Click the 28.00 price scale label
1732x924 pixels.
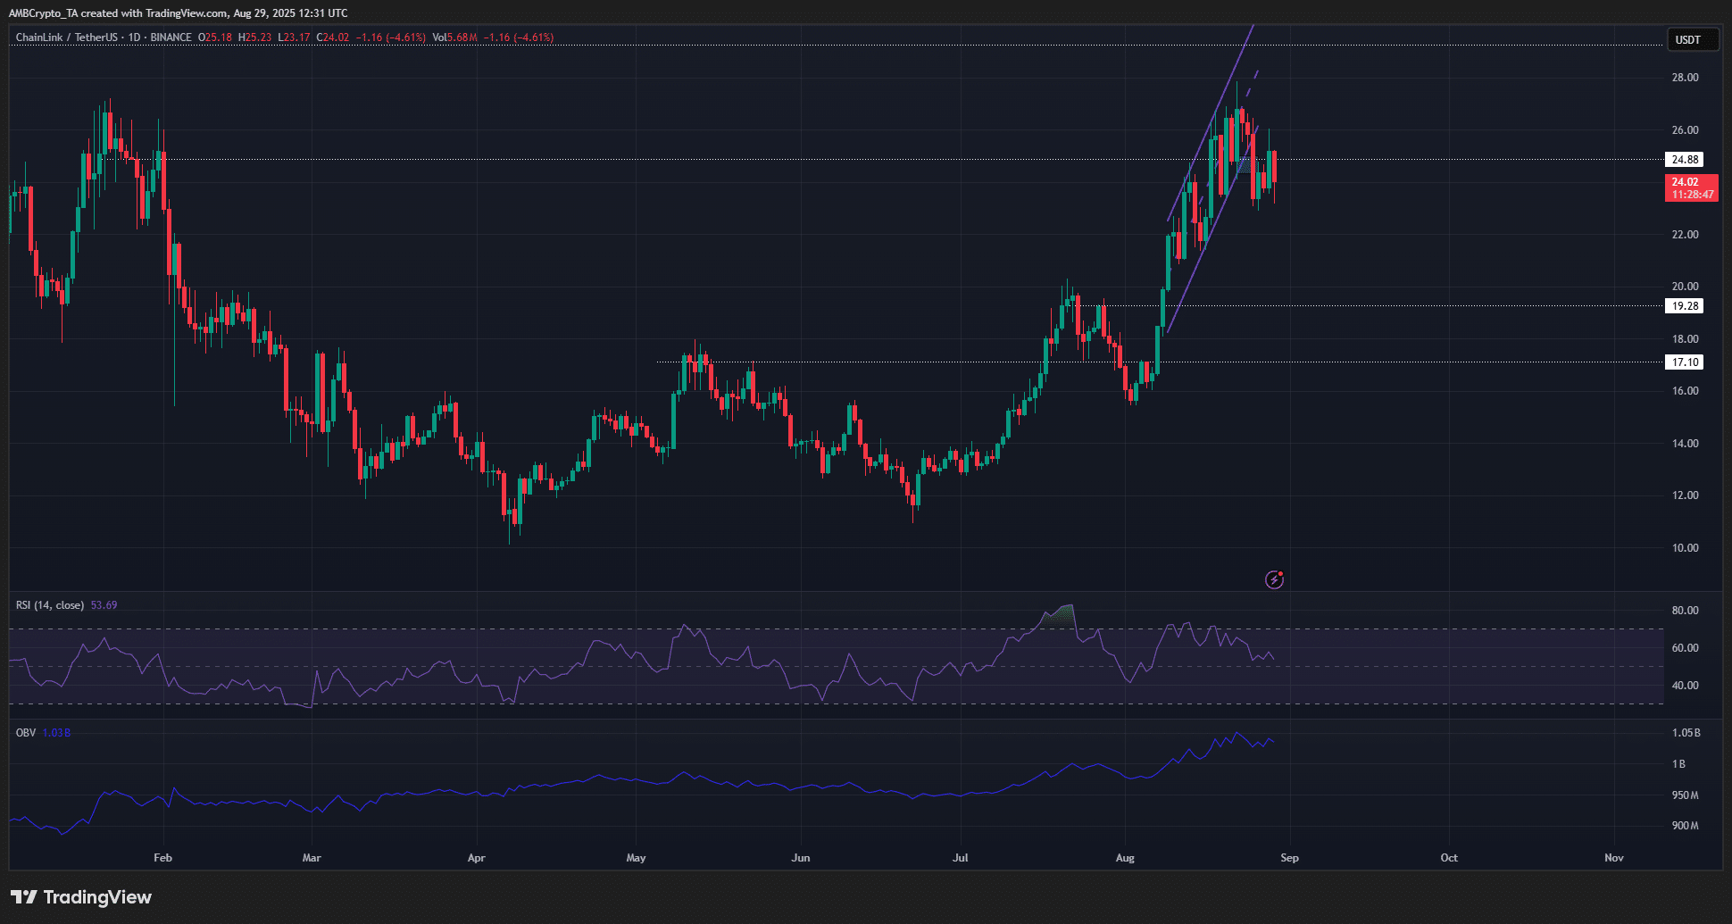pos(1685,78)
